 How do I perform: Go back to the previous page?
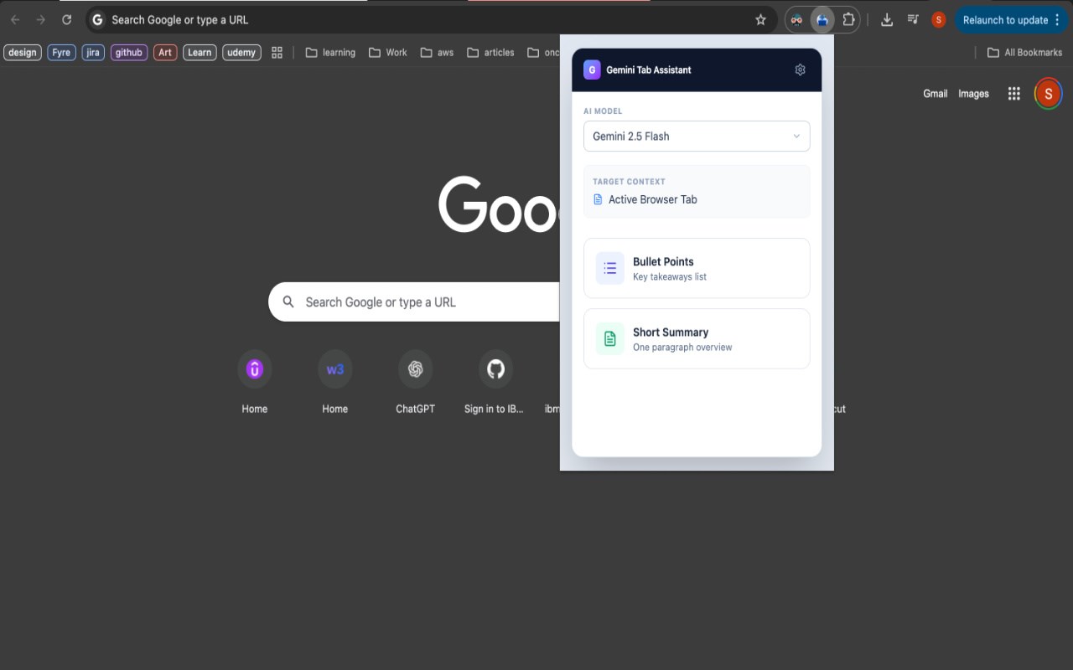pos(15,20)
